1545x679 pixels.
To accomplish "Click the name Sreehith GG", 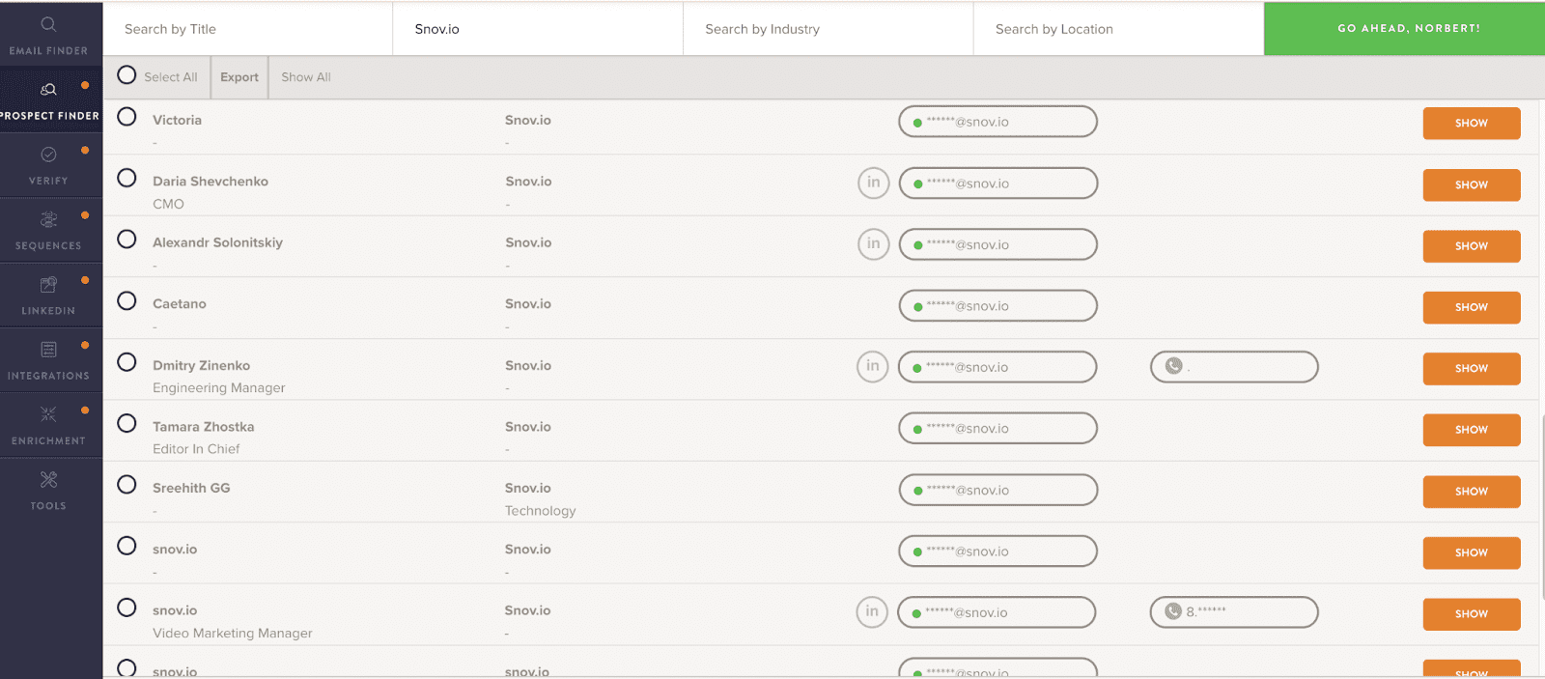I will (x=191, y=488).
